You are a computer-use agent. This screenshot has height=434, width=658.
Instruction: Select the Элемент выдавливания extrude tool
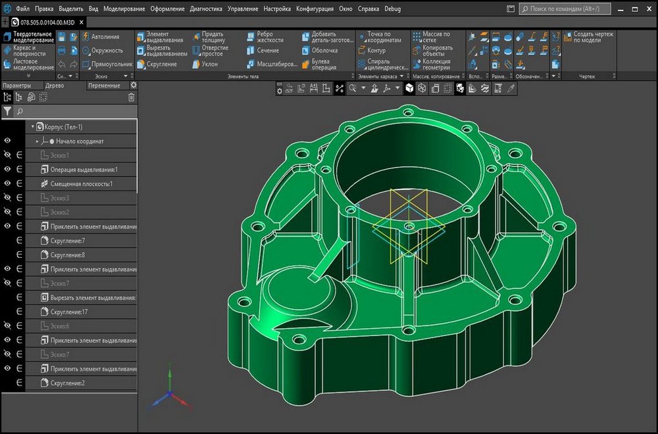point(161,37)
